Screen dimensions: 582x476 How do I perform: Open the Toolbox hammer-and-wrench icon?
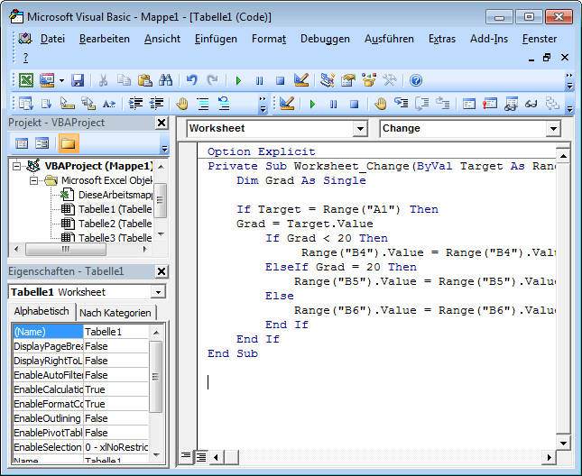coord(390,80)
